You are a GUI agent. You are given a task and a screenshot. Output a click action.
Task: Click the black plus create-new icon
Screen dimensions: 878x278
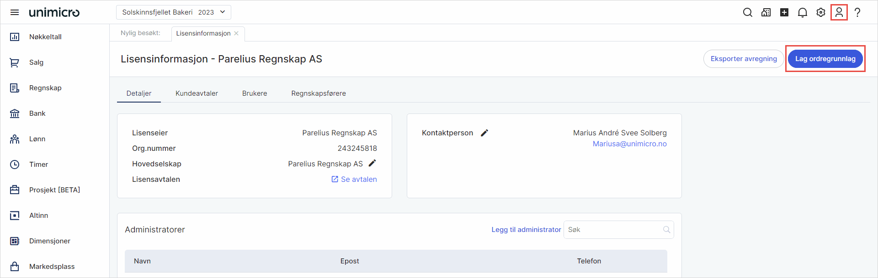click(x=784, y=12)
